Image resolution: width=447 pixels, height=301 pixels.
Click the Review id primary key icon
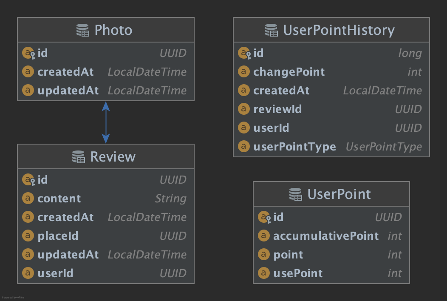pyautogui.click(x=28, y=180)
